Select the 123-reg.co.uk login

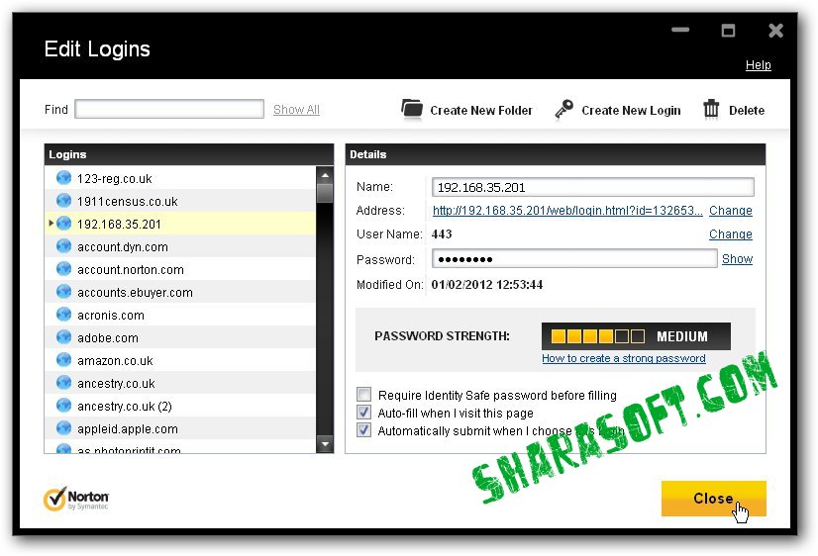click(180, 178)
